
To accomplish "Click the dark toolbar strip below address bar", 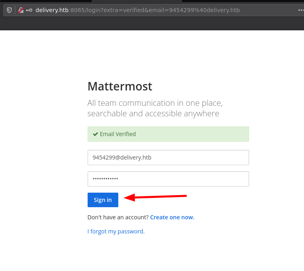I will point(152,24).
